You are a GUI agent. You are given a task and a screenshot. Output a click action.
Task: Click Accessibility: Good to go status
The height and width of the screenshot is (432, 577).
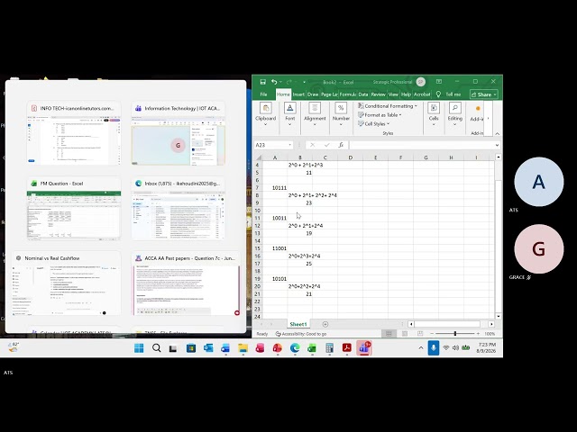pyautogui.click(x=301, y=334)
